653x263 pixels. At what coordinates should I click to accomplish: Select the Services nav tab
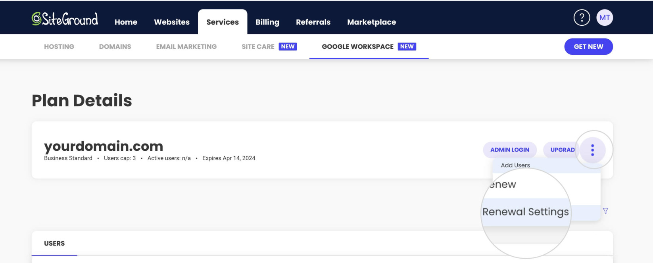223,22
